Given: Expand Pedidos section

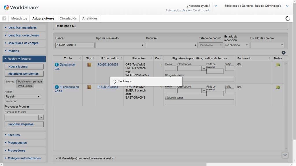Looking at the screenshot, I should [x=24, y=51].
